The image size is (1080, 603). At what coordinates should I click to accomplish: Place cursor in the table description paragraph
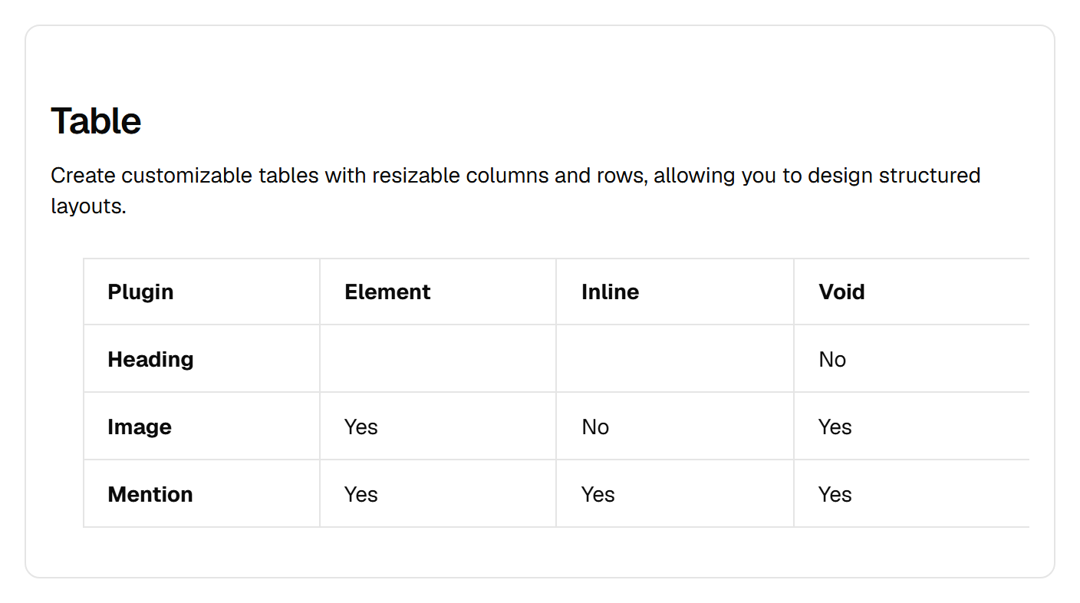[x=515, y=190]
